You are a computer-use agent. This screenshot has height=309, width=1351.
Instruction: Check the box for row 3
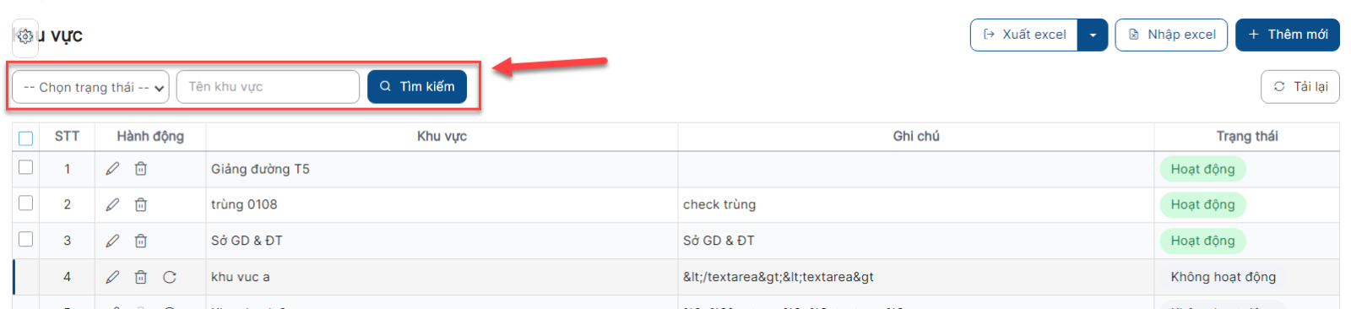pos(26,239)
